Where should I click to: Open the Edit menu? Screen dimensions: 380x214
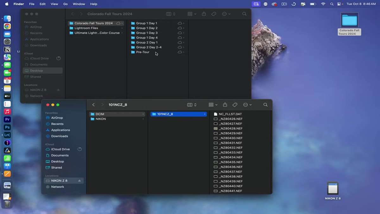pos(42,4)
